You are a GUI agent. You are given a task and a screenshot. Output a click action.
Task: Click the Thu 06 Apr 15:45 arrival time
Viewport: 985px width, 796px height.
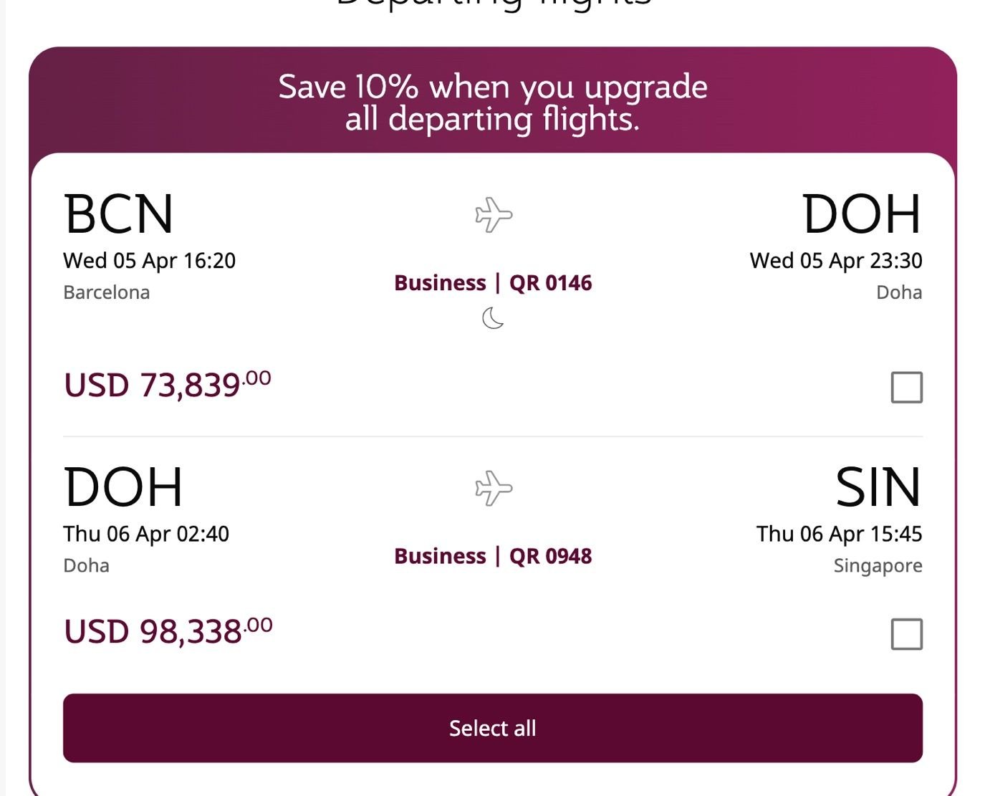[840, 534]
